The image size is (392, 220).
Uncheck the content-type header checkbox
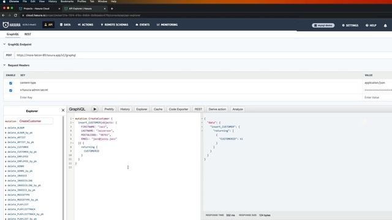point(10,83)
